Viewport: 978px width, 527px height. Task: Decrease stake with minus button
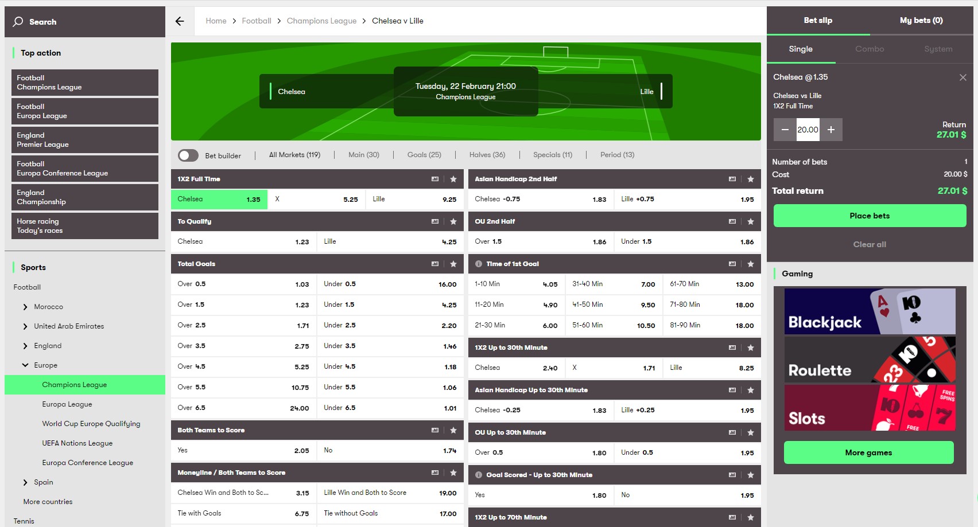[x=785, y=130]
